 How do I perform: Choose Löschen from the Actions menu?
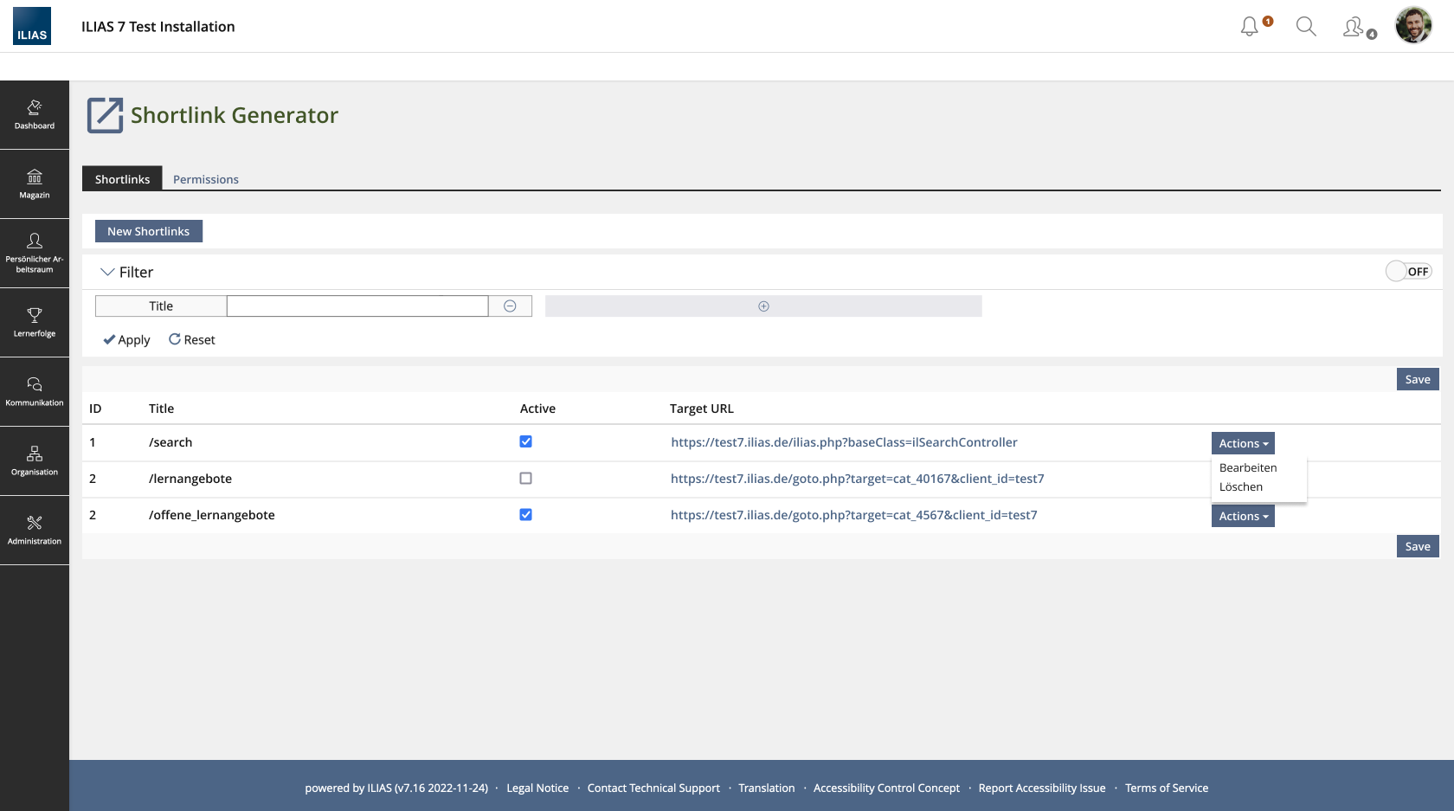[1240, 487]
